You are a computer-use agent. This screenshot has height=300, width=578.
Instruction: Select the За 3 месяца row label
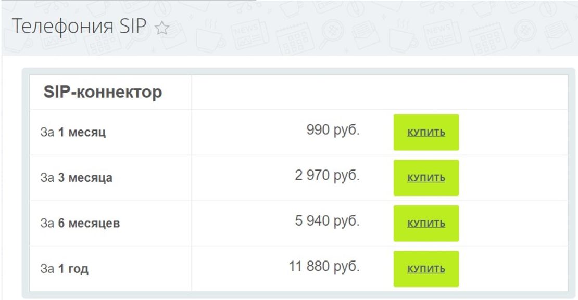click(76, 178)
